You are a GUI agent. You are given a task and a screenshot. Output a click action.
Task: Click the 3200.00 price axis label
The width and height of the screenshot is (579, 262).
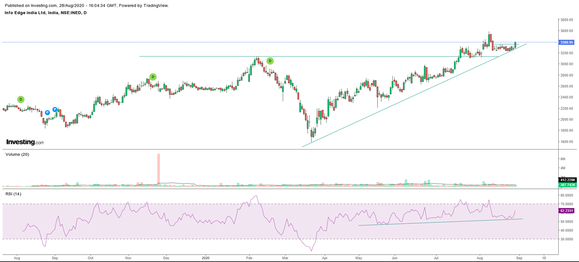coord(566,53)
